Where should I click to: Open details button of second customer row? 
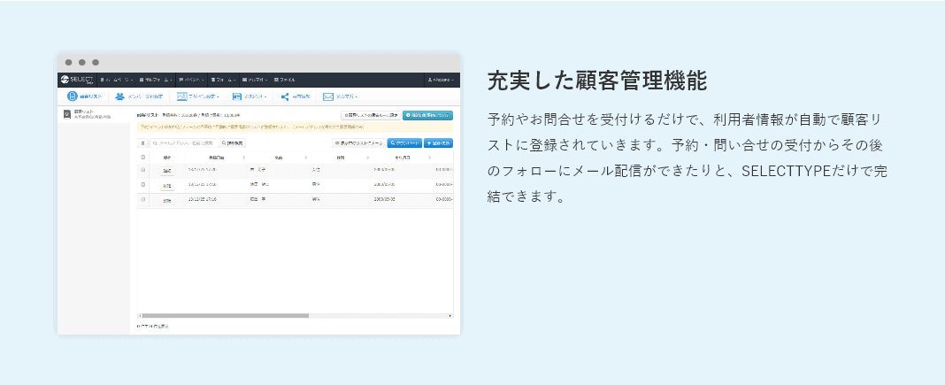167,186
